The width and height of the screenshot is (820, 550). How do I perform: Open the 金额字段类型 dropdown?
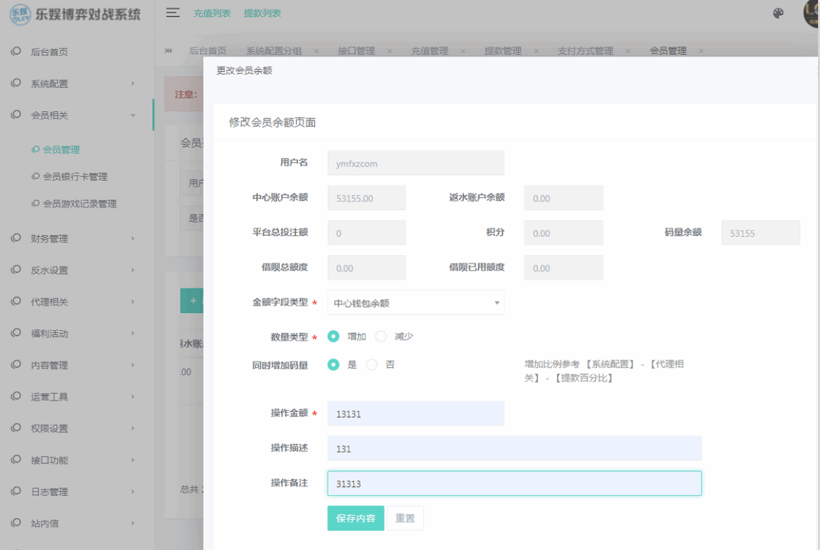tap(416, 303)
